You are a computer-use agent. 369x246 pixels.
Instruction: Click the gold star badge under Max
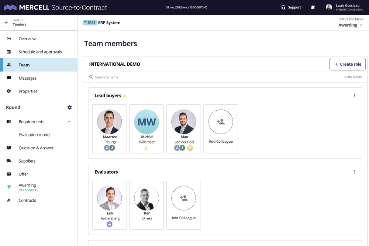point(190,148)
